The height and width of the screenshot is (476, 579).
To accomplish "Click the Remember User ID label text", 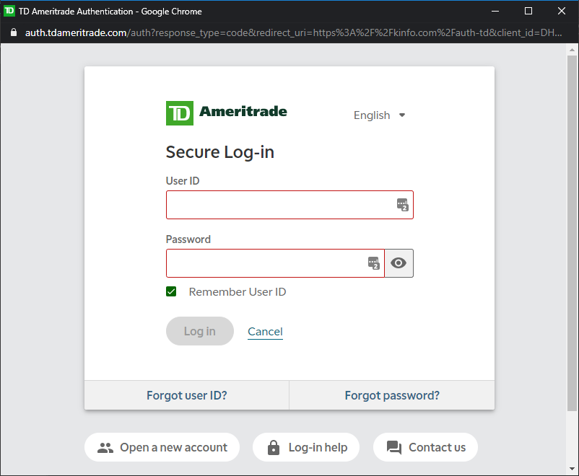I will tap(238, 292).
